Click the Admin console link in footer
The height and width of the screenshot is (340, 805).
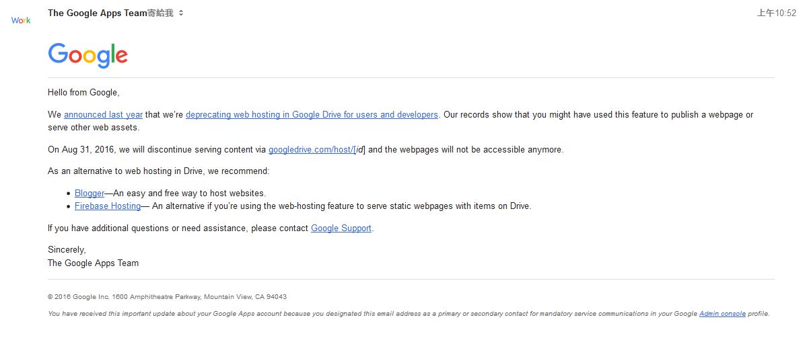click(722, 314)
